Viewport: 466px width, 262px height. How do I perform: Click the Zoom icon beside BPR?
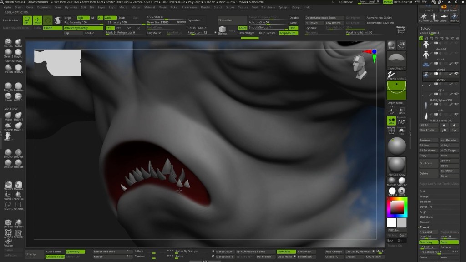(x=401, y=45)
